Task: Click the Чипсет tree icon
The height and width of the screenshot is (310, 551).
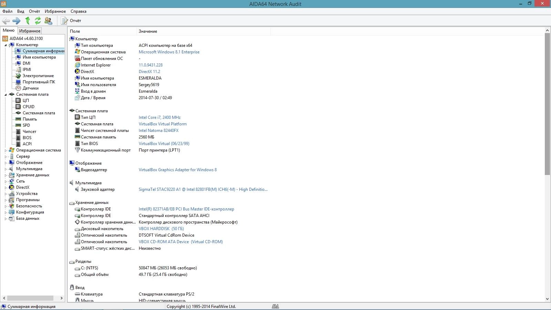Action: [x=18, y=132]
